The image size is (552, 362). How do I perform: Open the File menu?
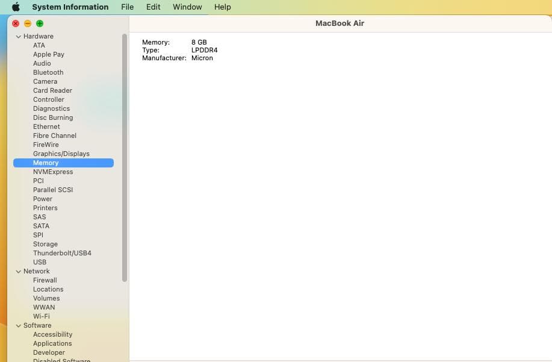[x=127, y=7]
